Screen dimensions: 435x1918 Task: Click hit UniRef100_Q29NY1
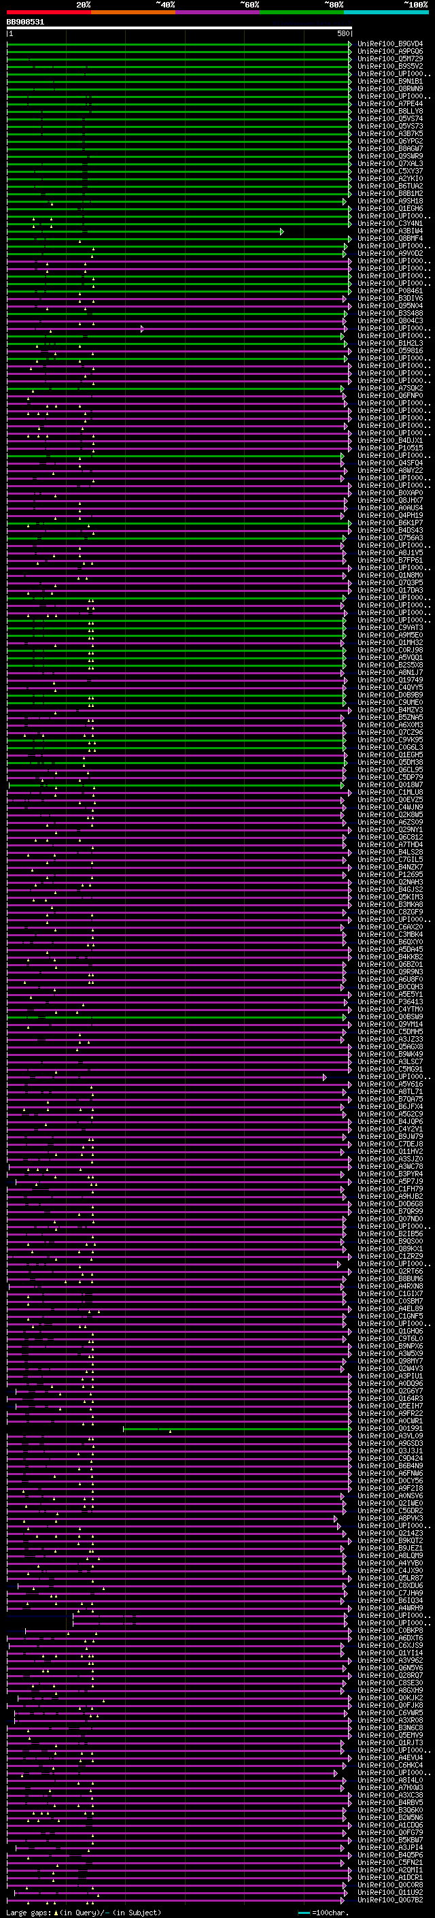pyautogui.click(x=390, y=829)
